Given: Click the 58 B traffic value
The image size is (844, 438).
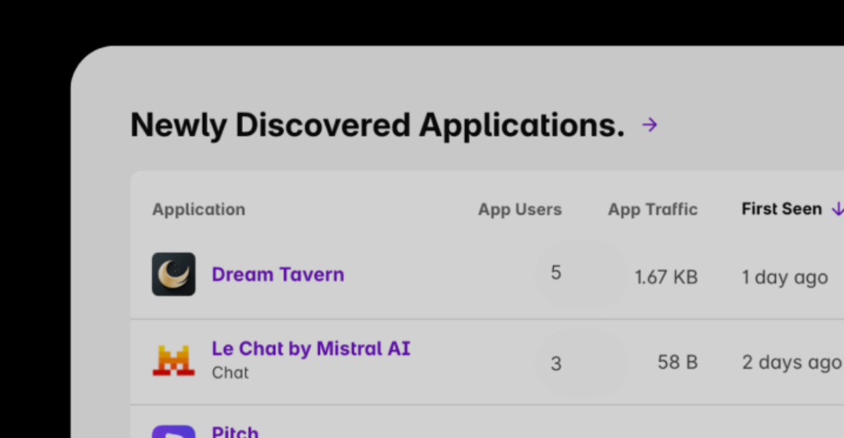Looking at the screenshot, I should (678, 362).
